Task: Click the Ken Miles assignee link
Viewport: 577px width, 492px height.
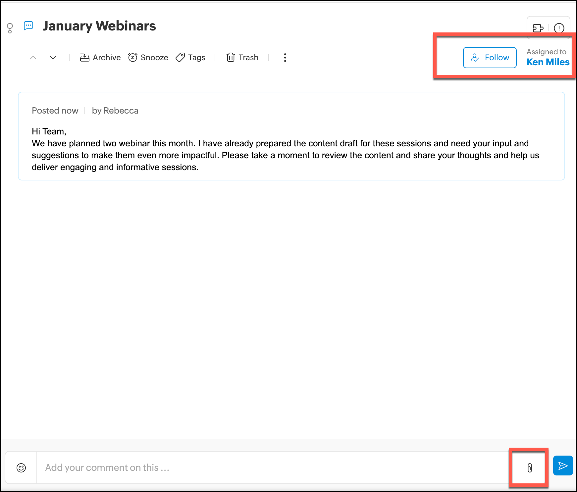Action: (548, 62)
